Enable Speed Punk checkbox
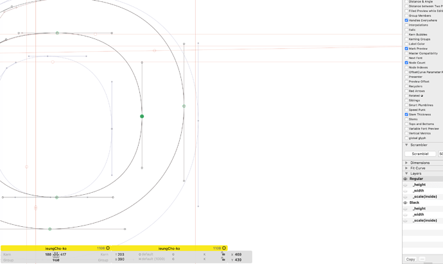 406,110
